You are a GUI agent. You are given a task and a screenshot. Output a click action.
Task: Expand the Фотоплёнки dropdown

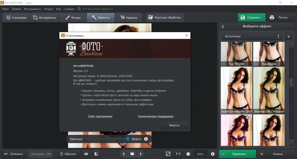(x=252, y=36)
